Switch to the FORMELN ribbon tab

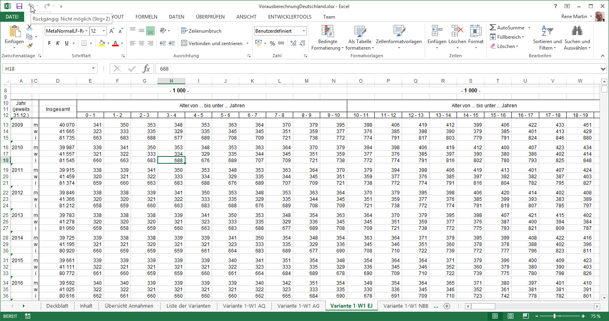pyautogui.click(x=146, y=17)
